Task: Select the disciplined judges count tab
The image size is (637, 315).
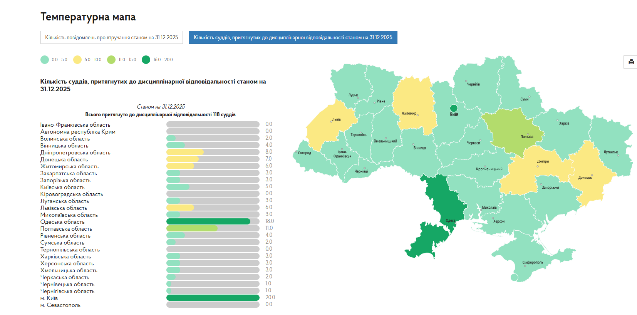Action: click(293, 37)
